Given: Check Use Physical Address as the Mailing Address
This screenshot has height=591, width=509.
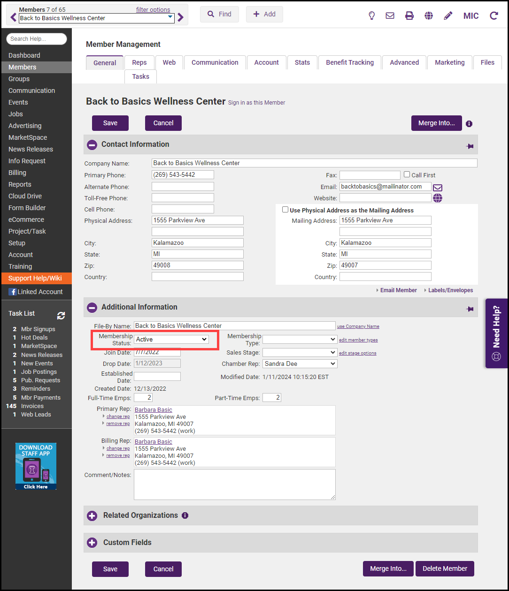Looking at the screenshot, I should pos(285,210).
